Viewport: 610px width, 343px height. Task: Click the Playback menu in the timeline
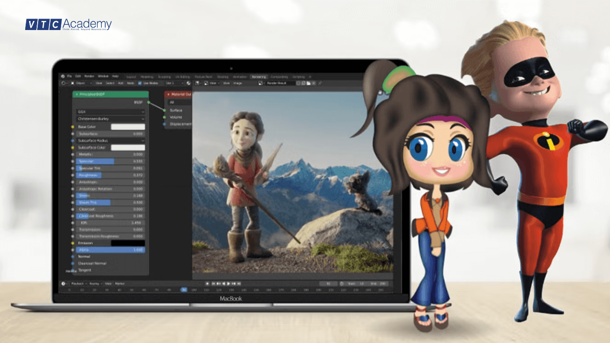[77, 283]
